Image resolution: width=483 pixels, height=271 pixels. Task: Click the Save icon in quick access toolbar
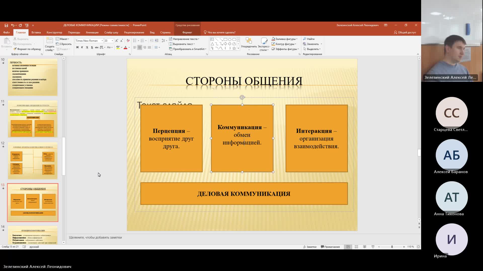click(6, 25)
